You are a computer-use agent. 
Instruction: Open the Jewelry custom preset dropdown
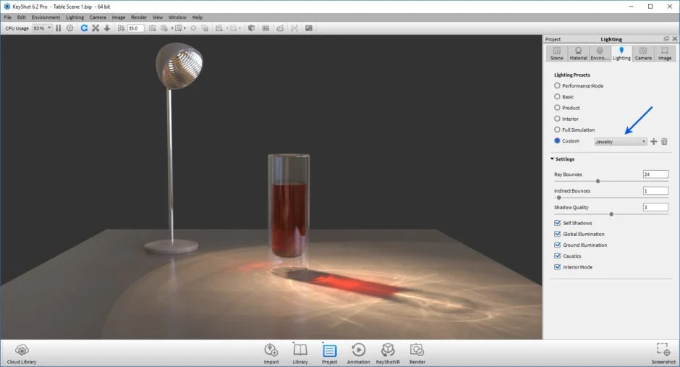621,142
